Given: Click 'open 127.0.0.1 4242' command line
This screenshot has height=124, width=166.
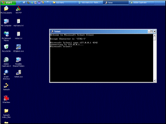Looking at the screenshot, I should click(x=85, y=42).
